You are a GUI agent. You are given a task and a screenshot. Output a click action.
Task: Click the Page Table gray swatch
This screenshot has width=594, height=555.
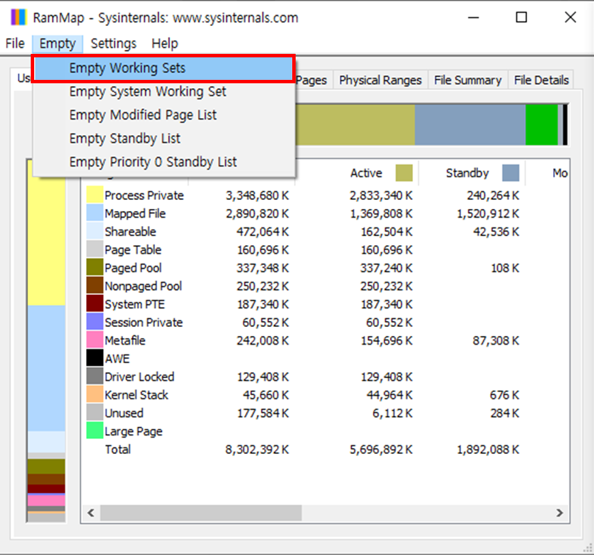pos(95,250)
